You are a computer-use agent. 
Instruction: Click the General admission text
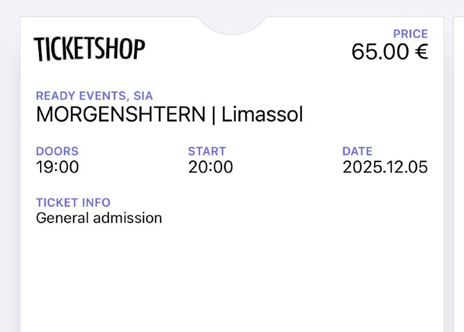click(x=99, y=218)
